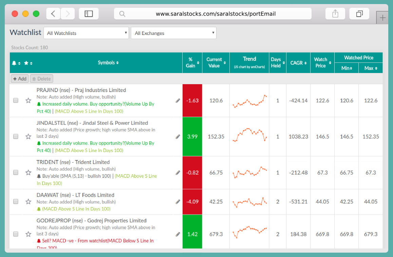Click the green alert bell in PRAJIND row
The image size is (393, 257).
(x=39, y=104)
